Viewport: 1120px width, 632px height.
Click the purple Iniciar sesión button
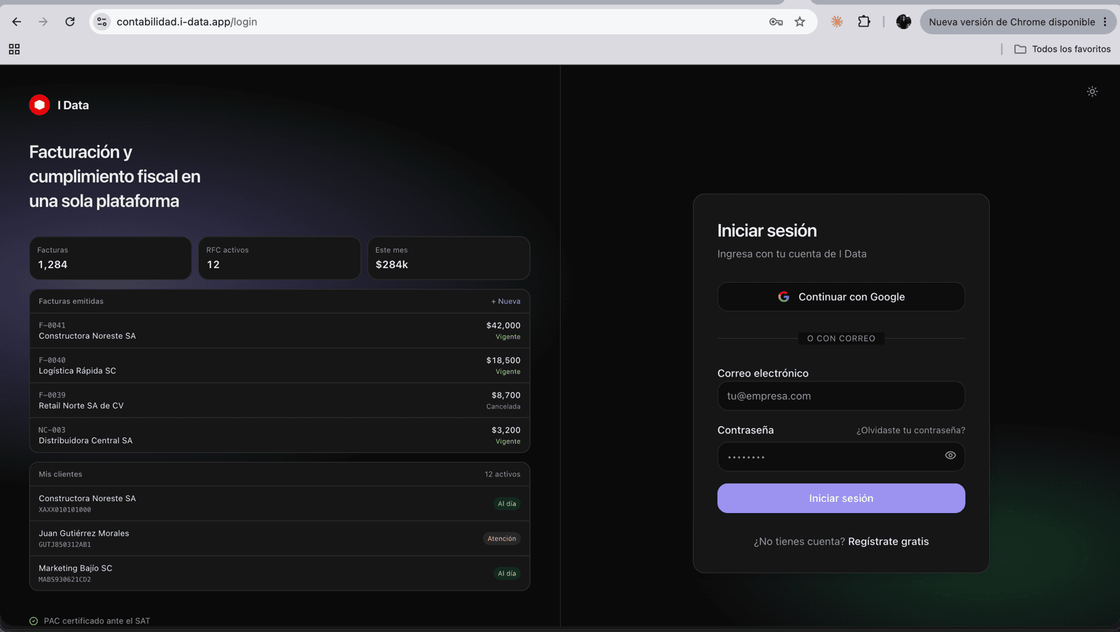pyautogui.click(x=841, y=498)
